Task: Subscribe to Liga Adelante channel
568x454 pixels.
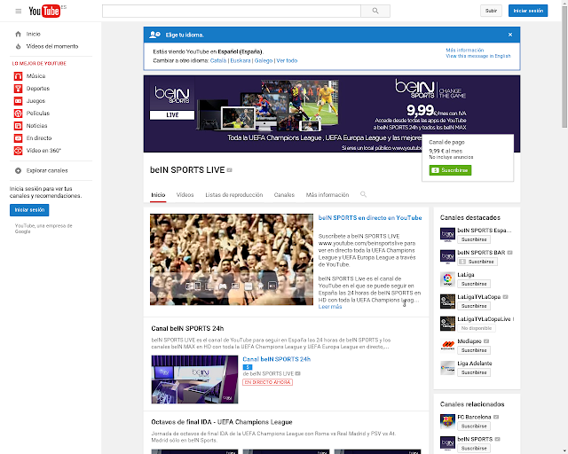Action: (474, 372)
